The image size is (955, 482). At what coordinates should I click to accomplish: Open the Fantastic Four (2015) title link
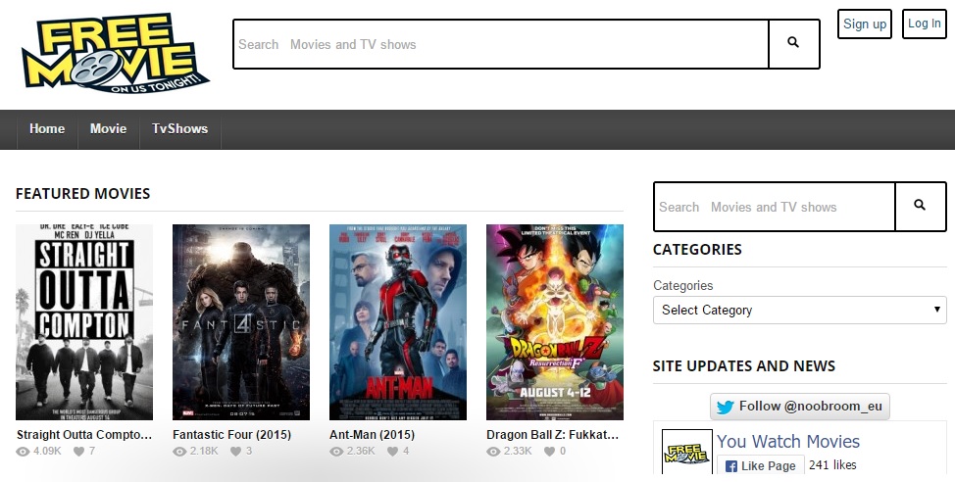[x=232, y=435]
